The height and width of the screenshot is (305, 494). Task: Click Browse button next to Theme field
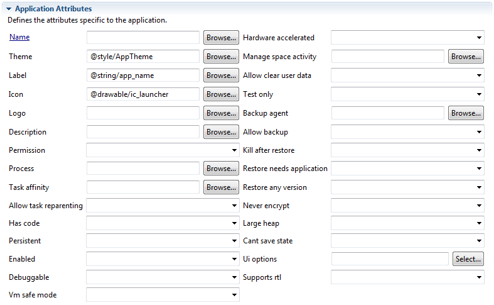pos(221,57)
